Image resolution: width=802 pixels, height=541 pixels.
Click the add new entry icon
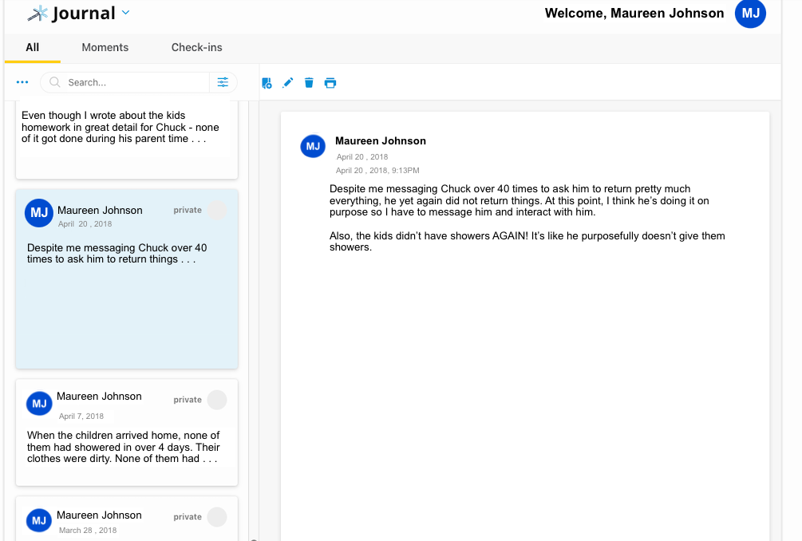(x=267, y=83)
